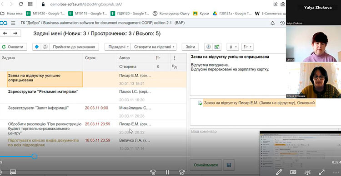This screenshot has height=176, width=341.
Task: Open the history clock icon in header
Action: (282, 23)
